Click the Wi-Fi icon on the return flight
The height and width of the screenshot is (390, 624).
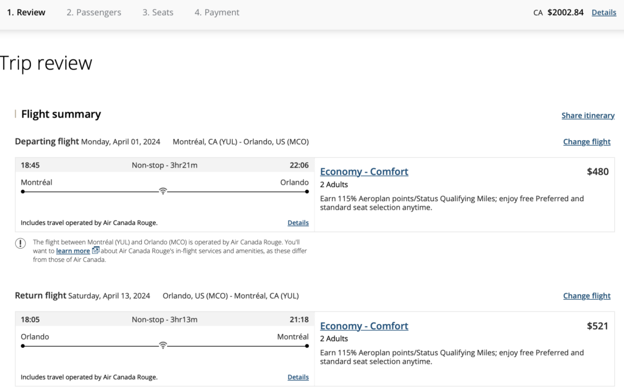[163, 346]
